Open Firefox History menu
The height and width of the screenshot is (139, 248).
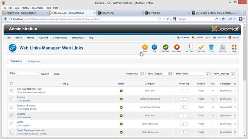(26, 8)
